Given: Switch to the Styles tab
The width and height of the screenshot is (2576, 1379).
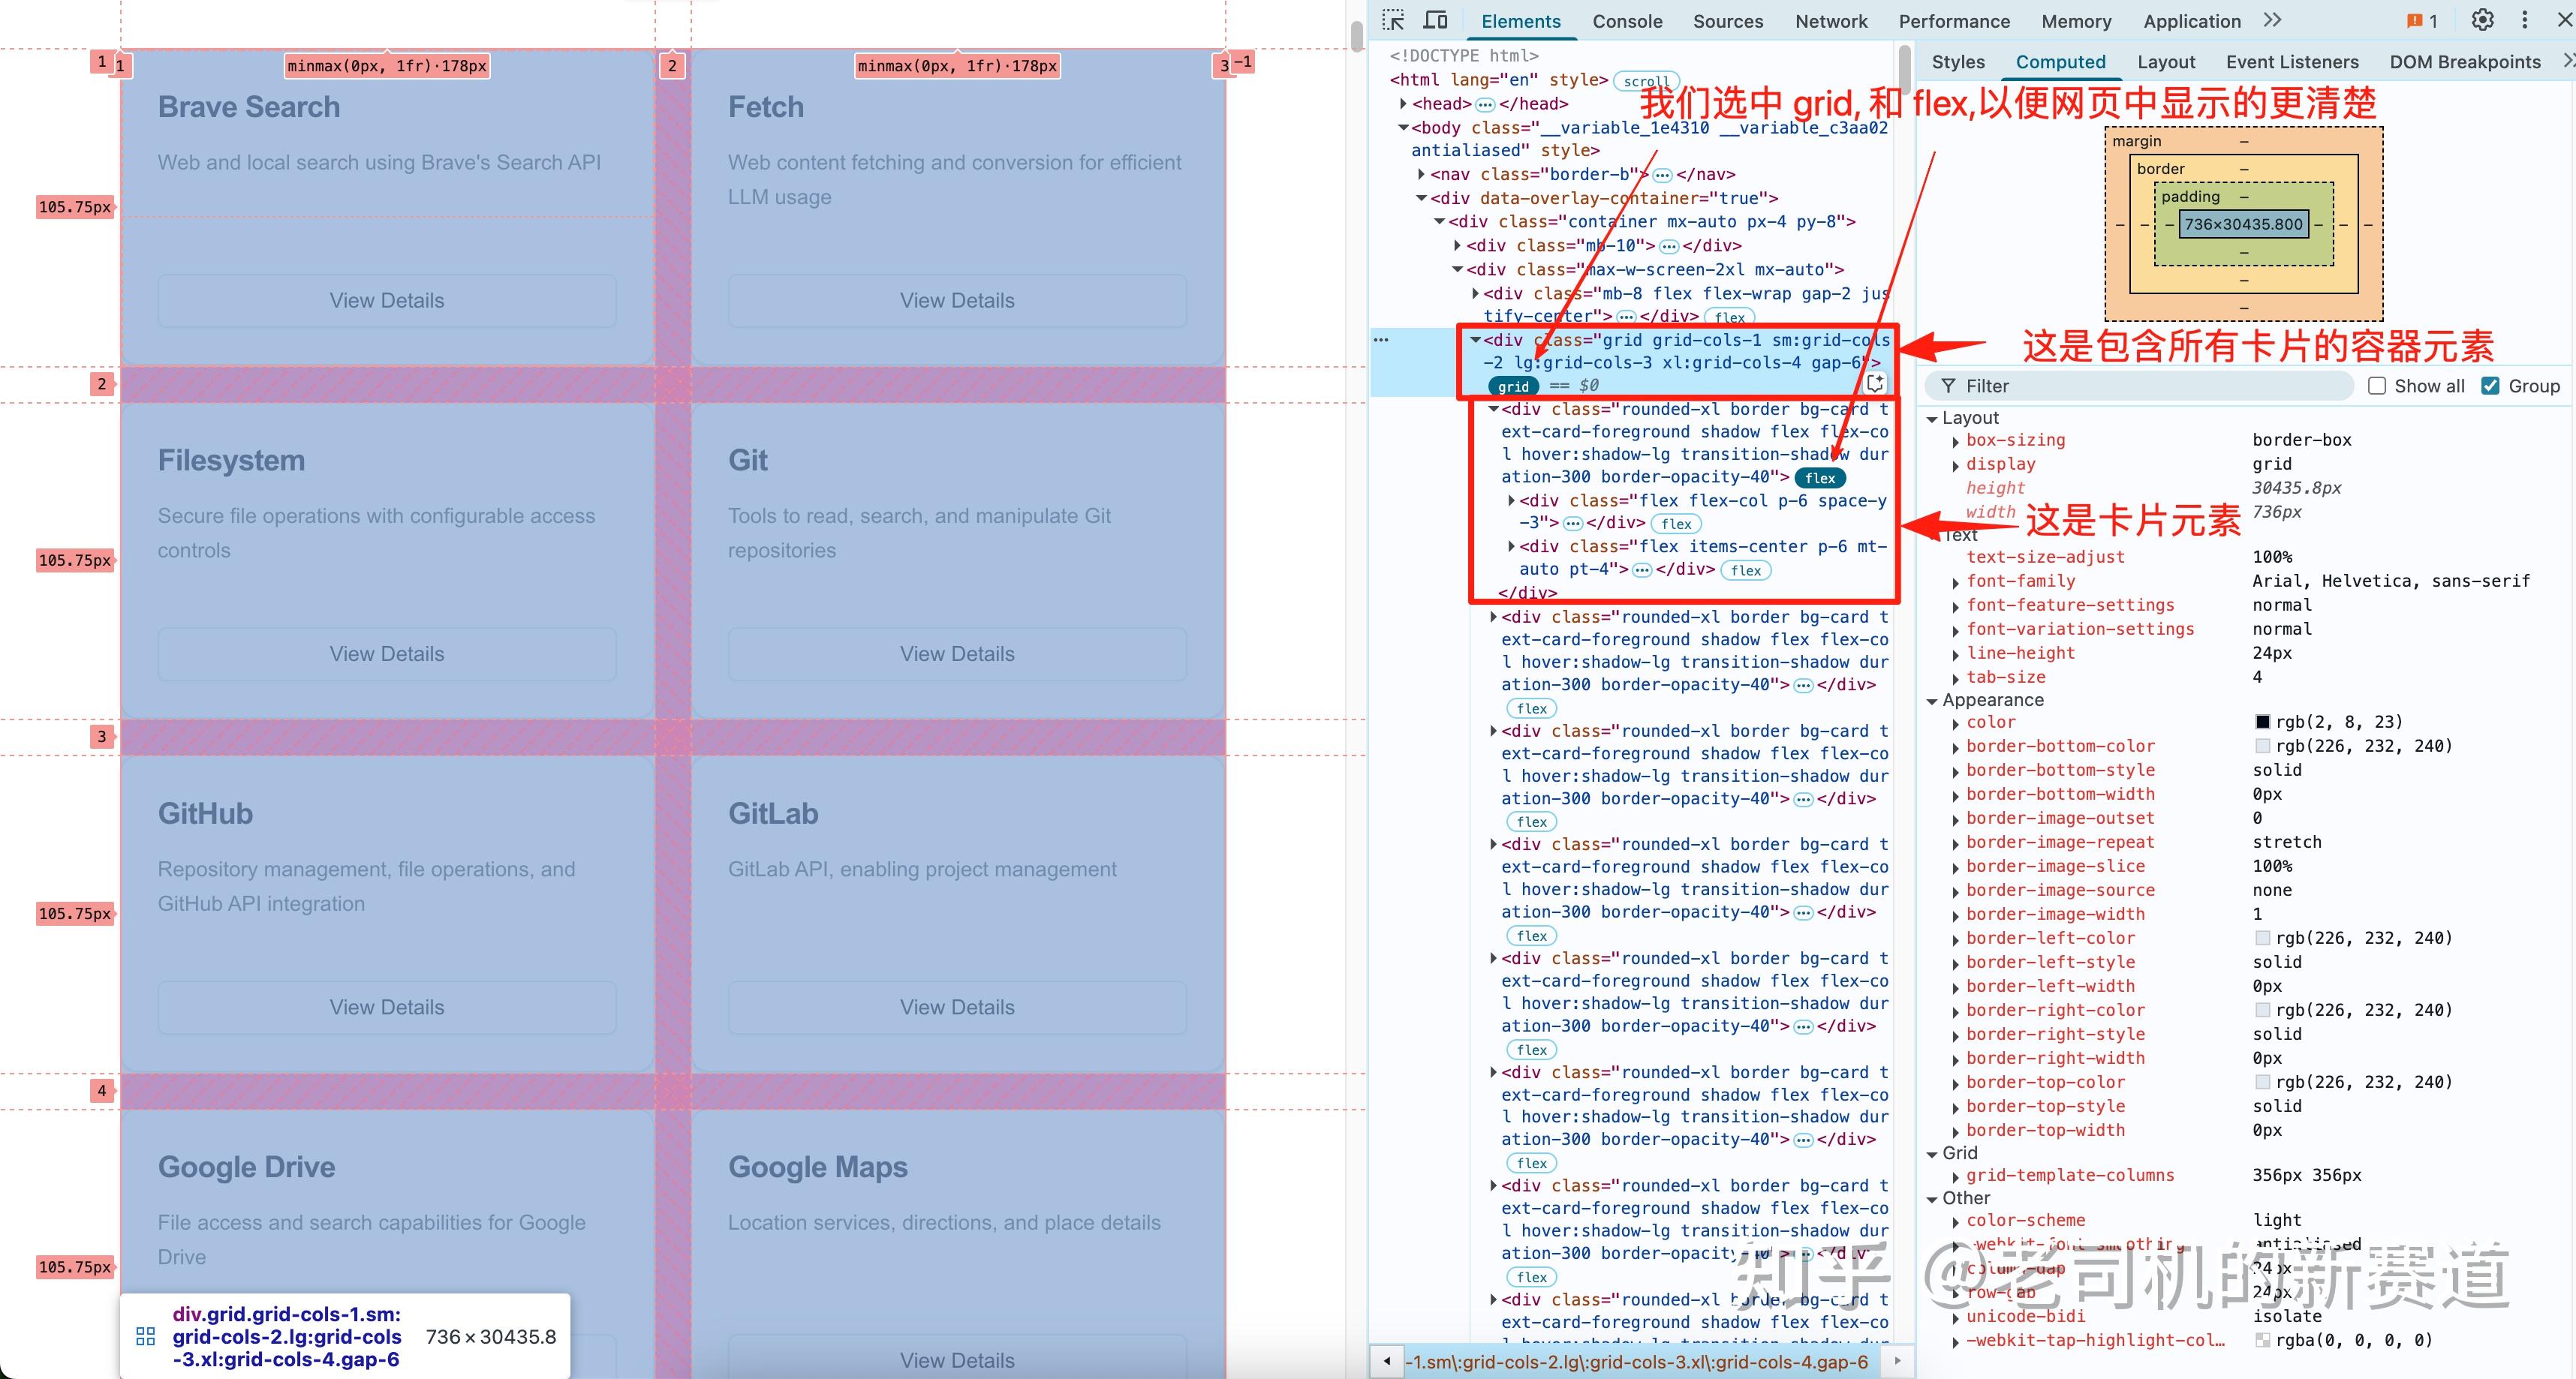Looking at the screenshot, I should pos(1957,62).
